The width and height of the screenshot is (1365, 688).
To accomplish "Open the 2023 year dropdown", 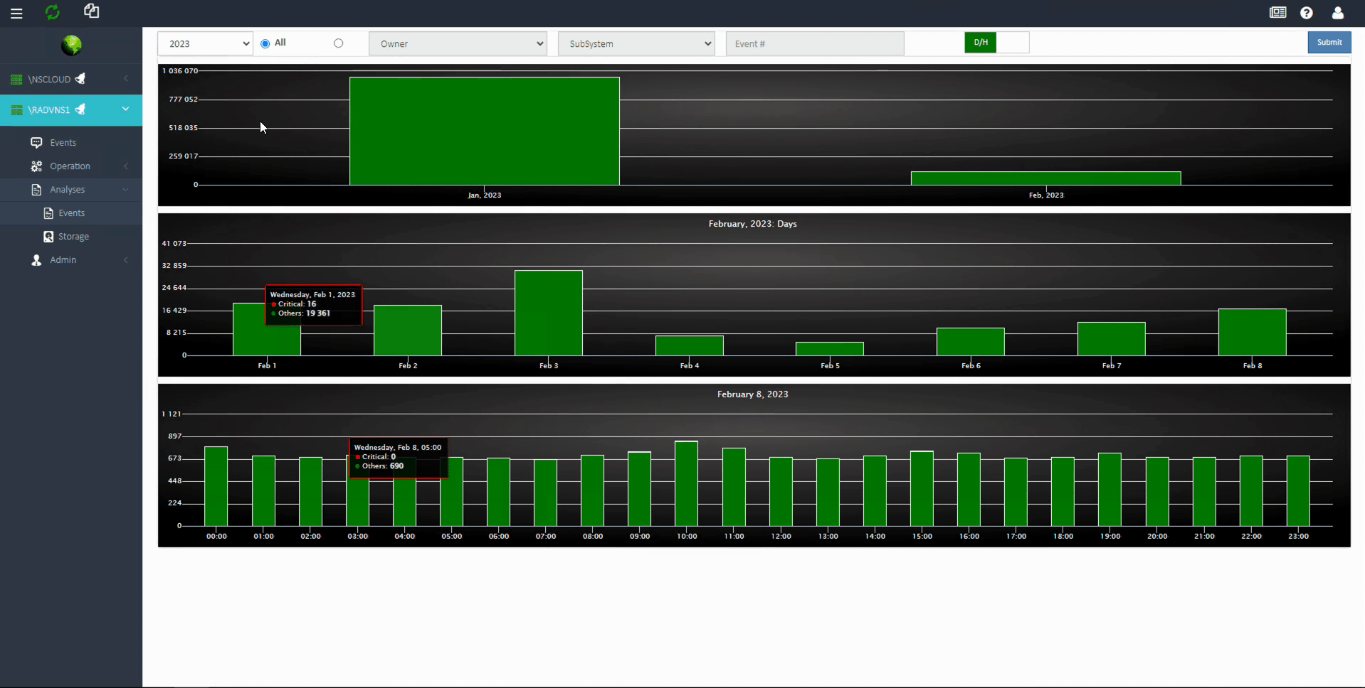I will pyautogui.click(x=205, y=43).
